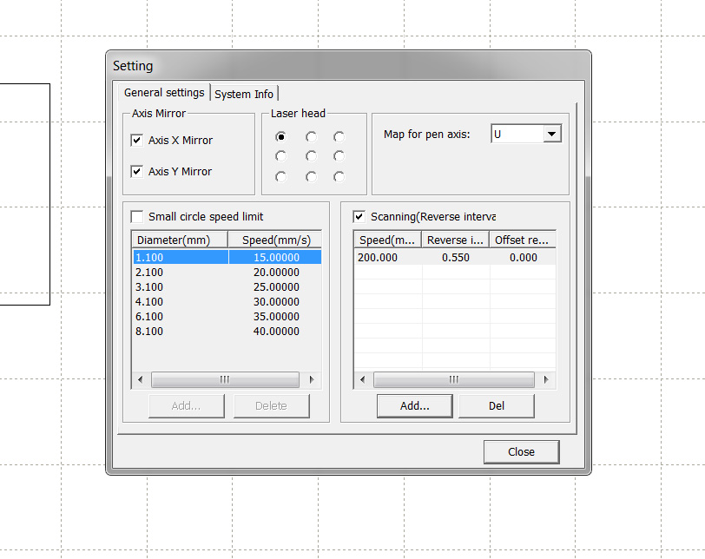
Task: Click horizontal scrollbar thumb of scanning table
Action: point(454,379)
